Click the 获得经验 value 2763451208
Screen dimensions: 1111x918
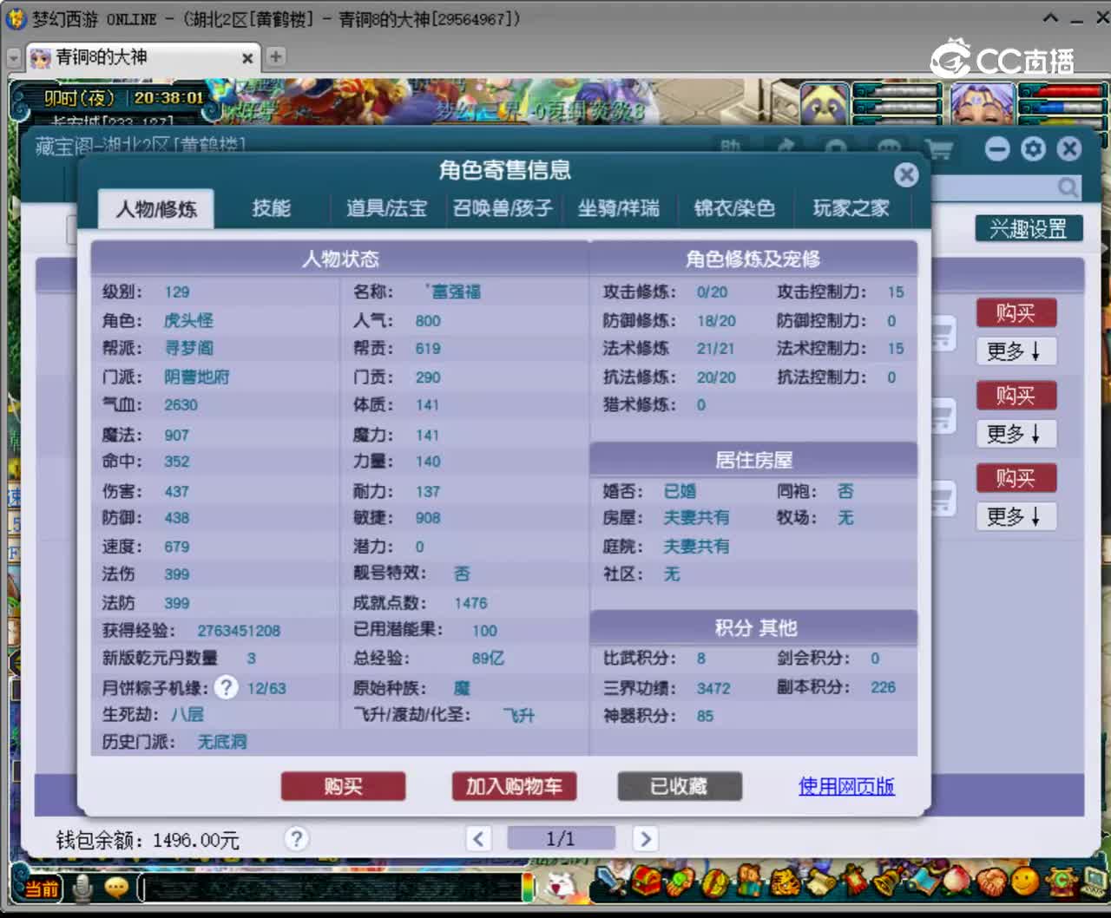click(x=239, y=631)
